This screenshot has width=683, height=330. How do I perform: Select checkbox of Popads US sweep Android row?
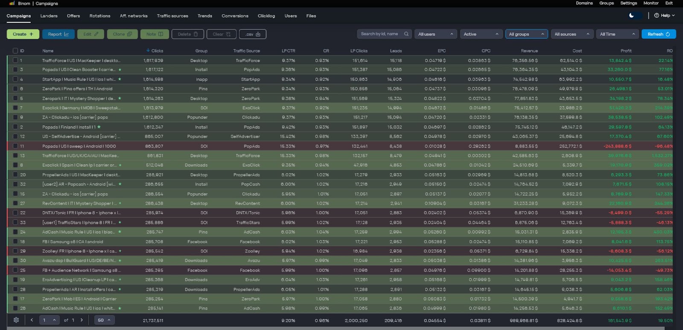(x=15, y=146)
